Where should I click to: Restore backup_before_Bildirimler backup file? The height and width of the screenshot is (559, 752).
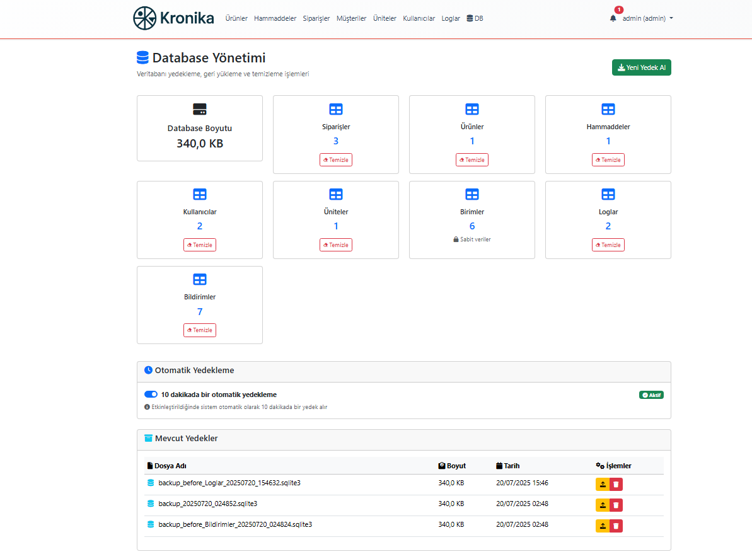(x=603, y=526)
